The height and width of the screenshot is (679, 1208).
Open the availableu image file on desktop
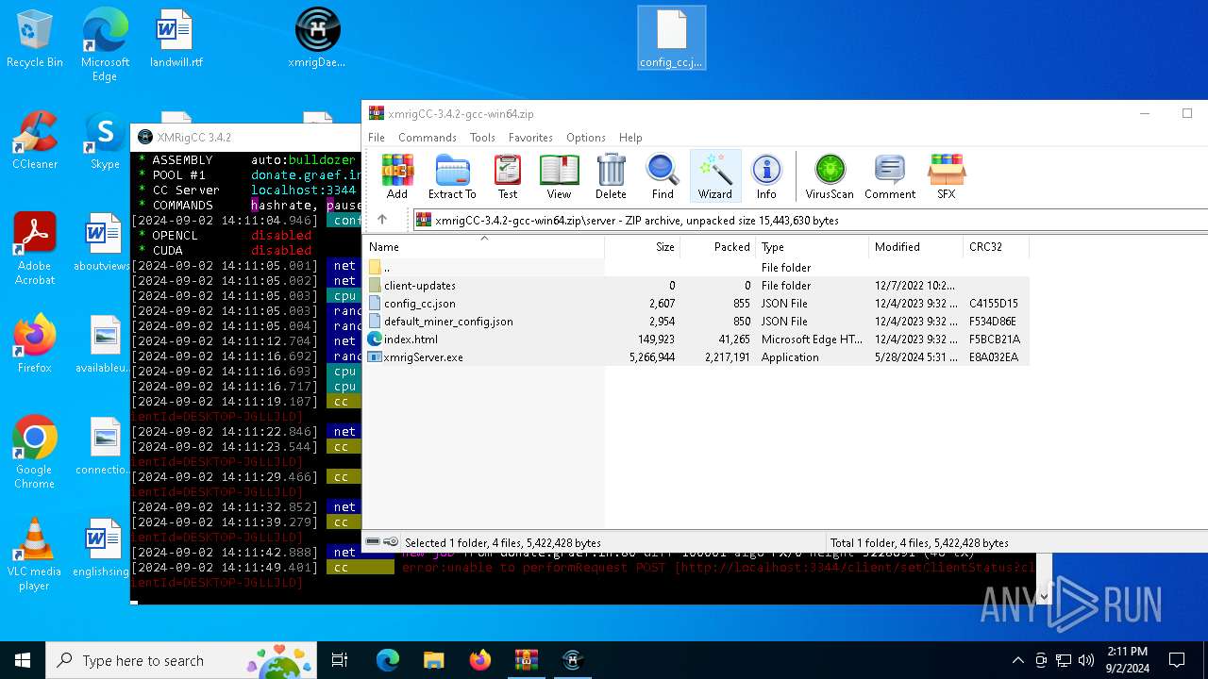click(x=103, y=345)
